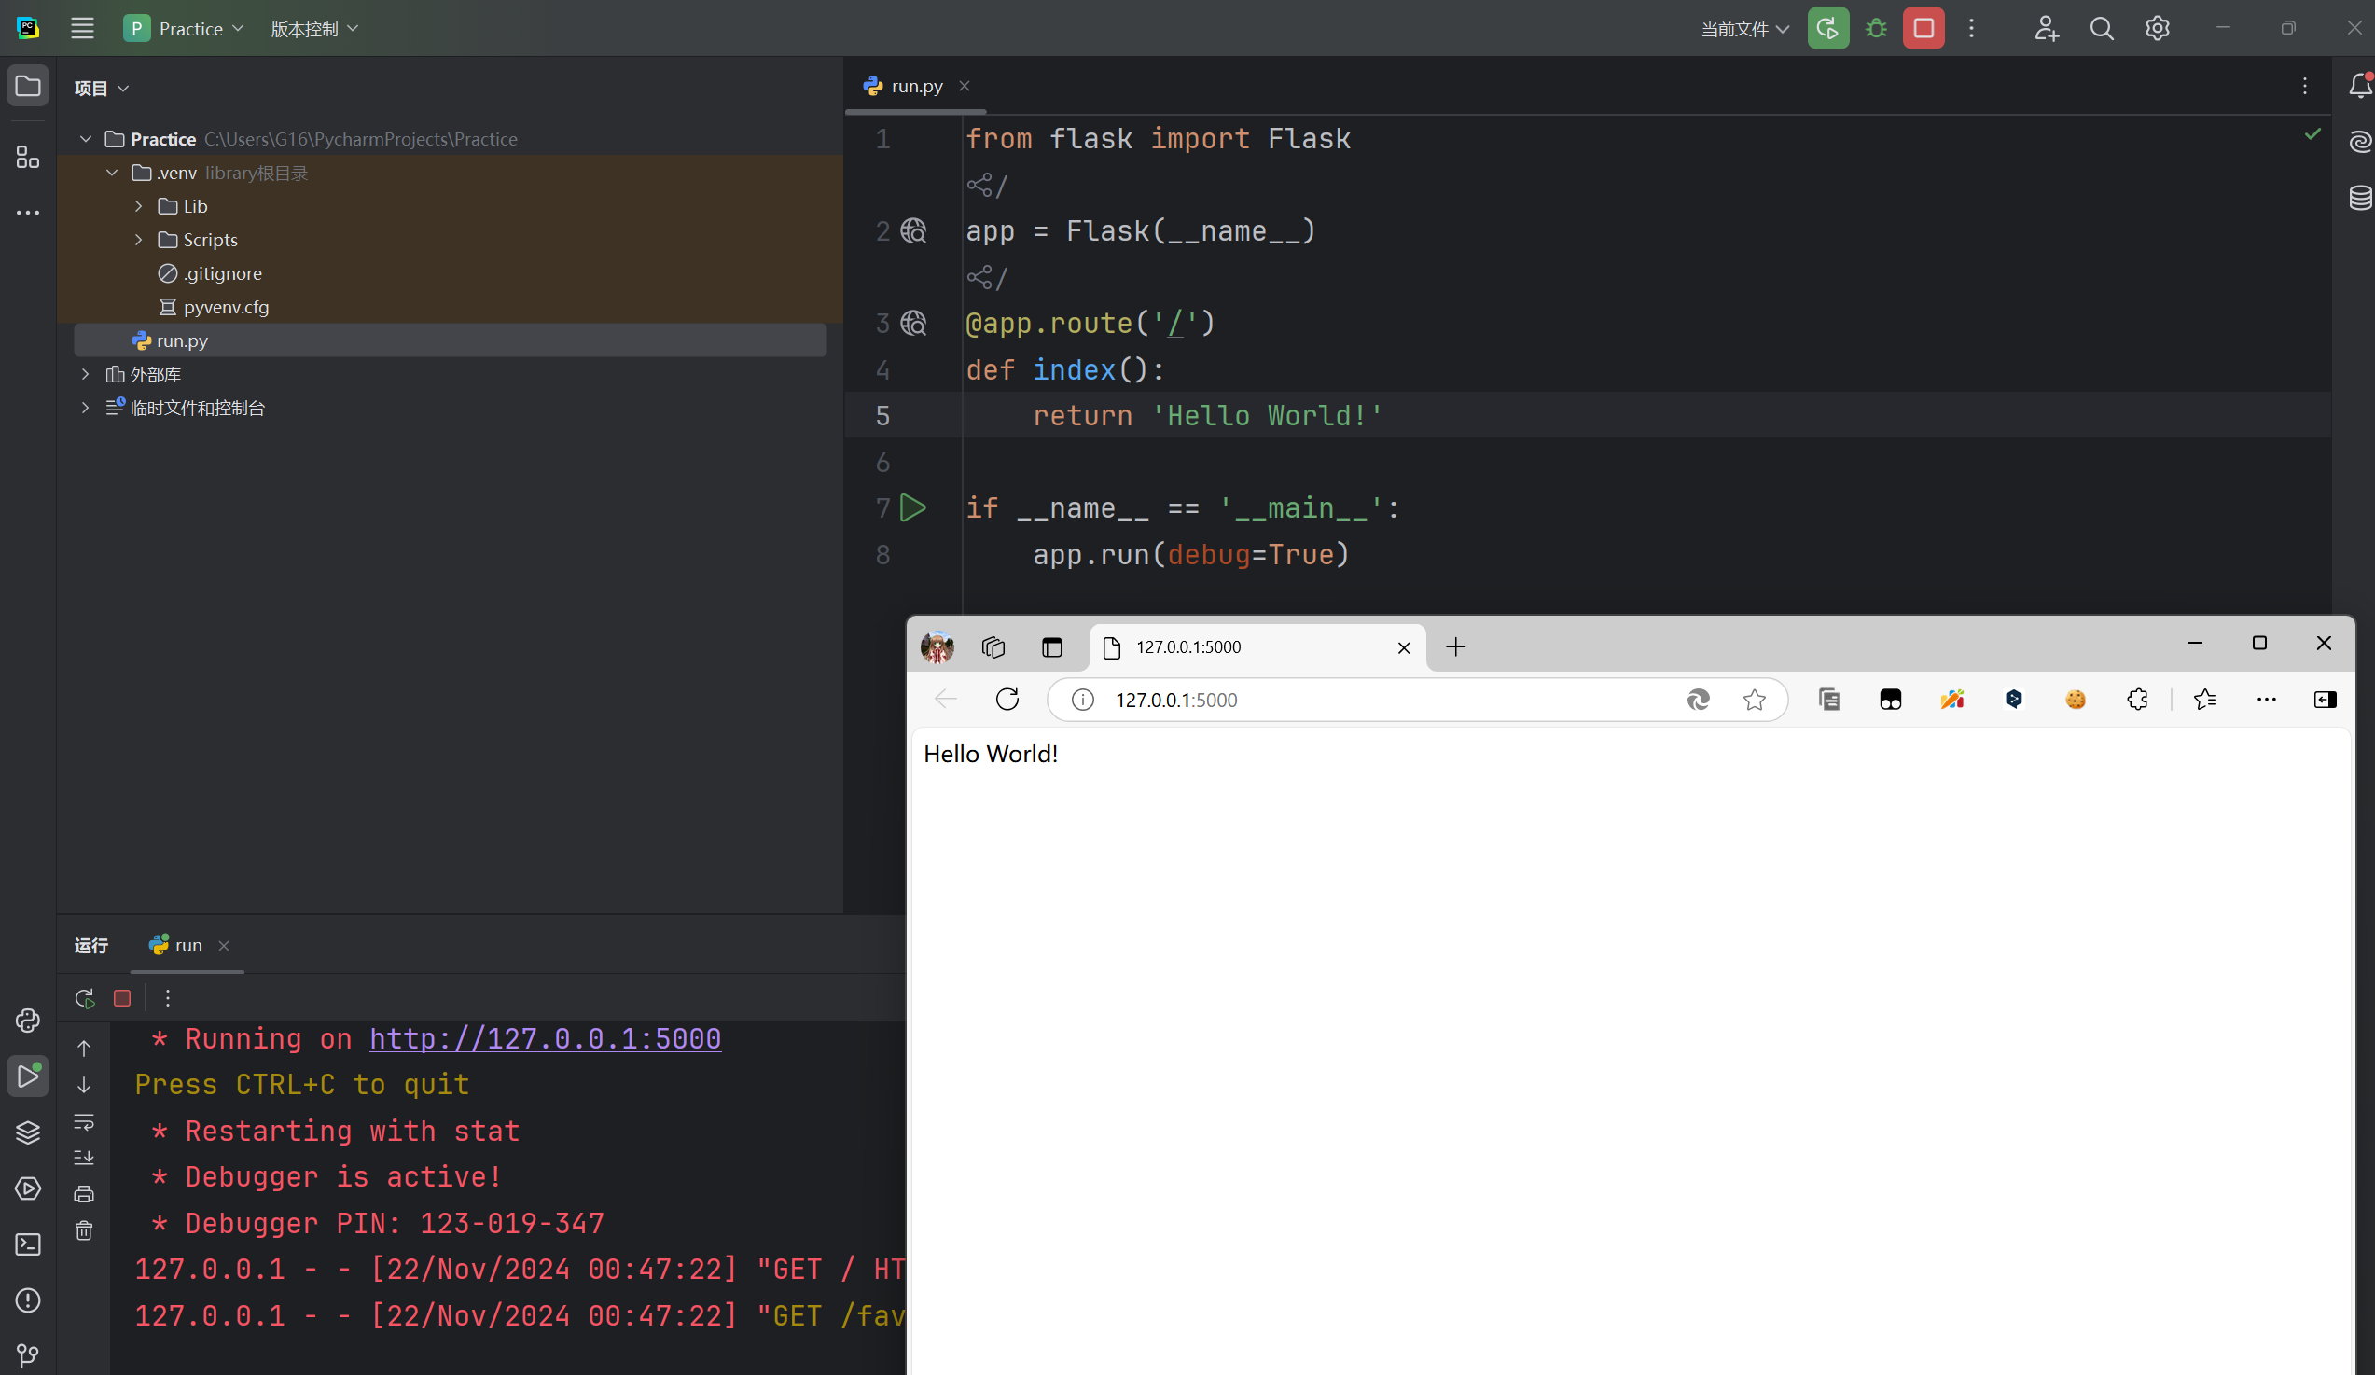Screen dimensions: 2375x1375
Task: Toggle scroll-to-end in run console
Action: pyautogui.click(x=84, y=1158)
